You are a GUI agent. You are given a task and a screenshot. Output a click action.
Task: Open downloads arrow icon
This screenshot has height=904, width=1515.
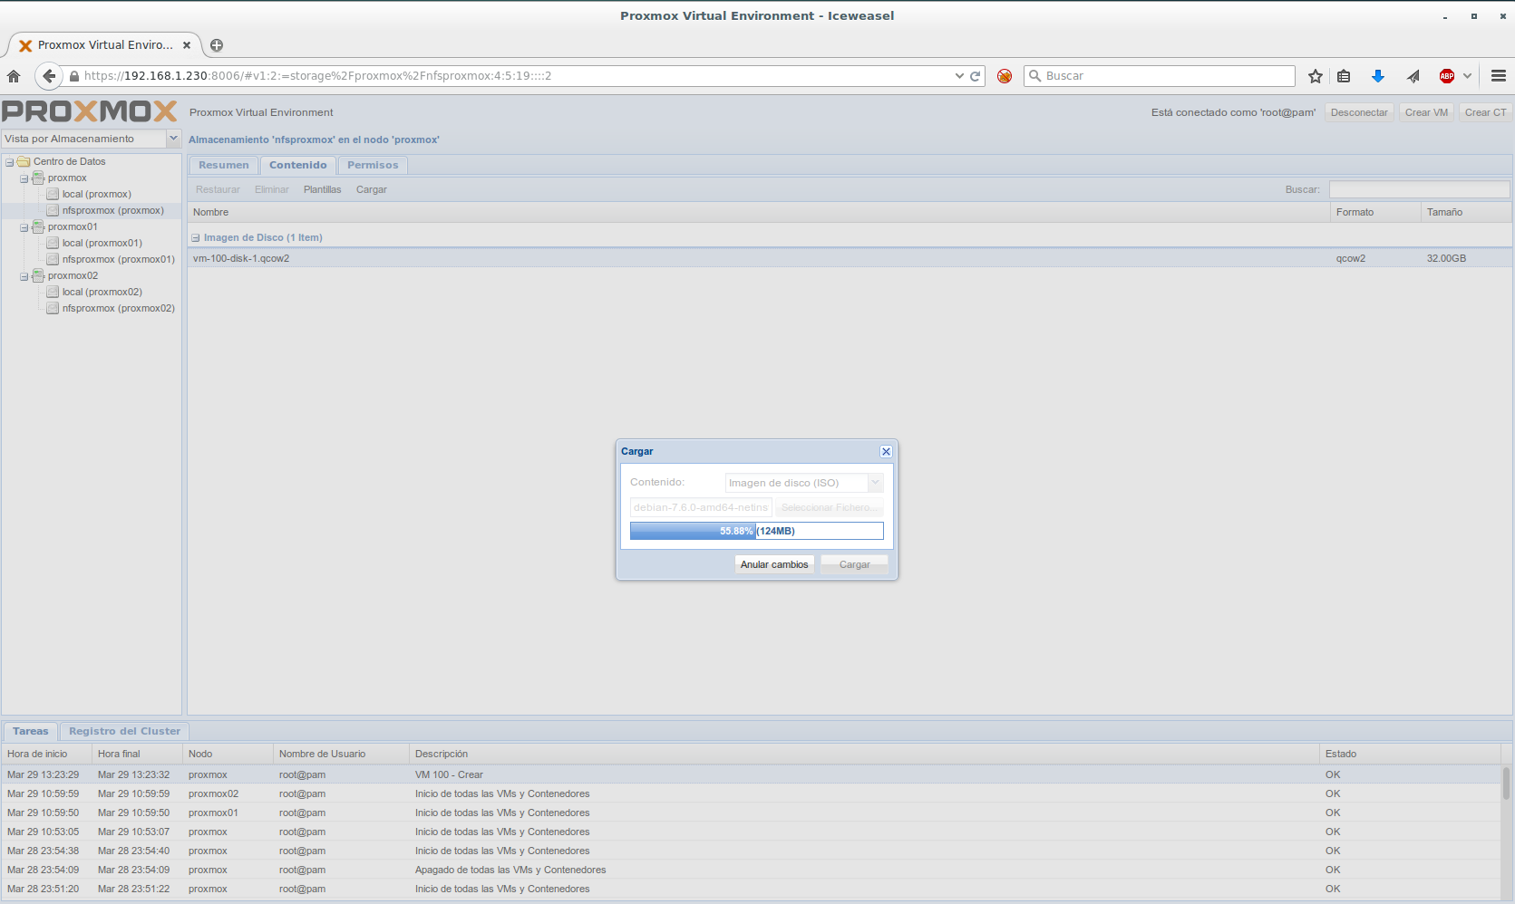(1378, 76)
